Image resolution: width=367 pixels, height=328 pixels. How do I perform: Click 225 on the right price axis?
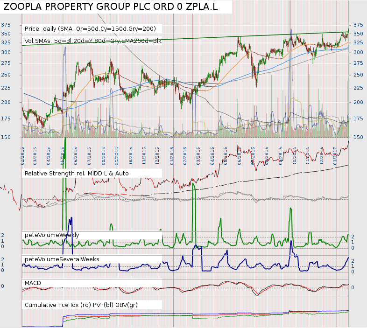[358, 88]
